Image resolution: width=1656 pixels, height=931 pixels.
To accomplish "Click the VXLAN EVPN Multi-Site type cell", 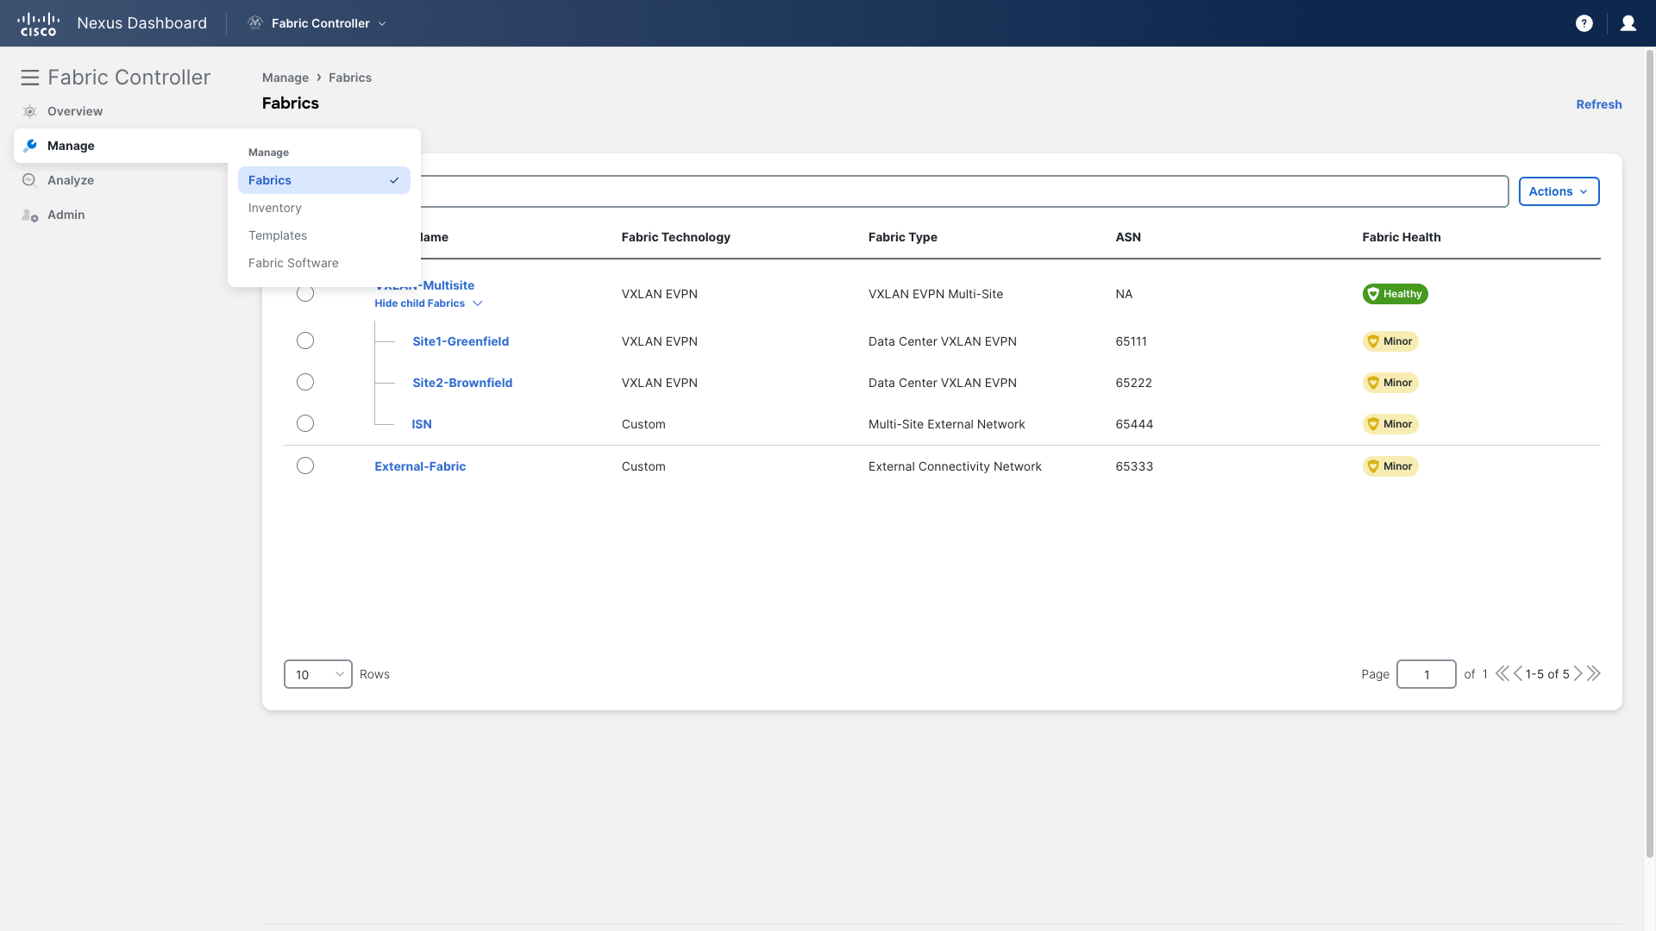I will pyautogui.click(x=936, y=294).
